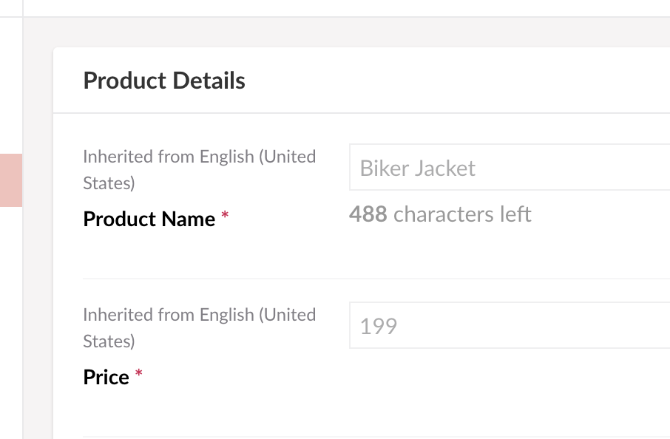This screenshot has height=439, width=670.
Task: Click the Price label
Action: [104, 377]
